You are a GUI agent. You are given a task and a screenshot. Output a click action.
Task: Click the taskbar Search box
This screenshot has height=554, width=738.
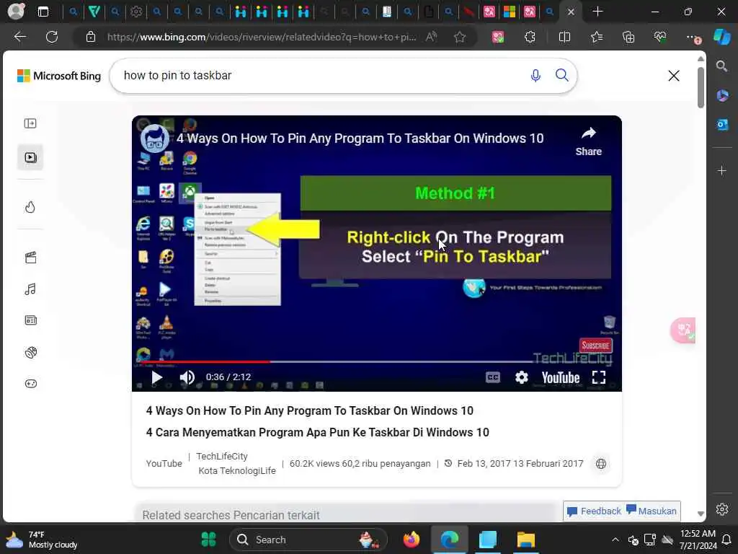point(308,540)
